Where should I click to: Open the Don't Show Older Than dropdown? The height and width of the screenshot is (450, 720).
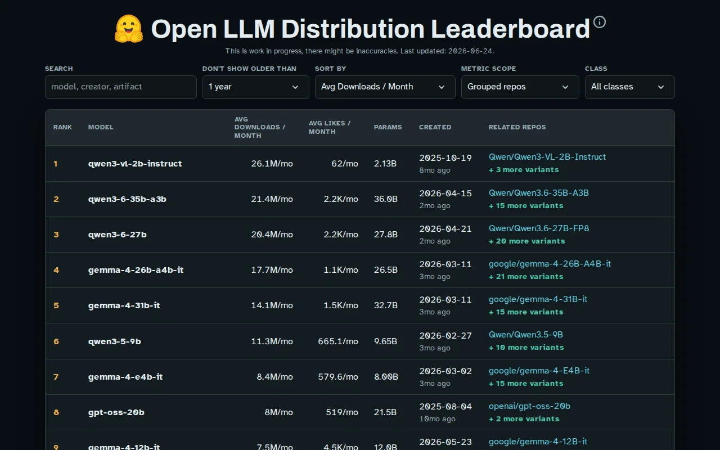256,87
